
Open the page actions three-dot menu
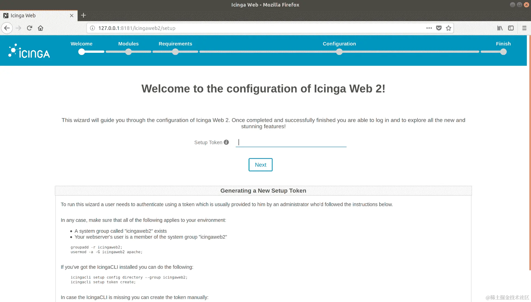click(x=429, y=28)
